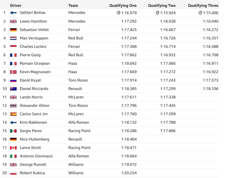Select the Lewis Hamilton driver name
227x178 pixels.
coord(33,21)
